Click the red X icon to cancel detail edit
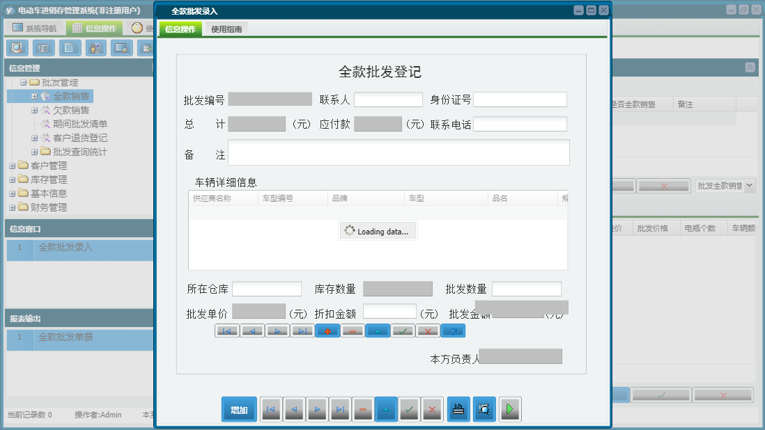This screenshot has height=430, width=765. (428, 331)
